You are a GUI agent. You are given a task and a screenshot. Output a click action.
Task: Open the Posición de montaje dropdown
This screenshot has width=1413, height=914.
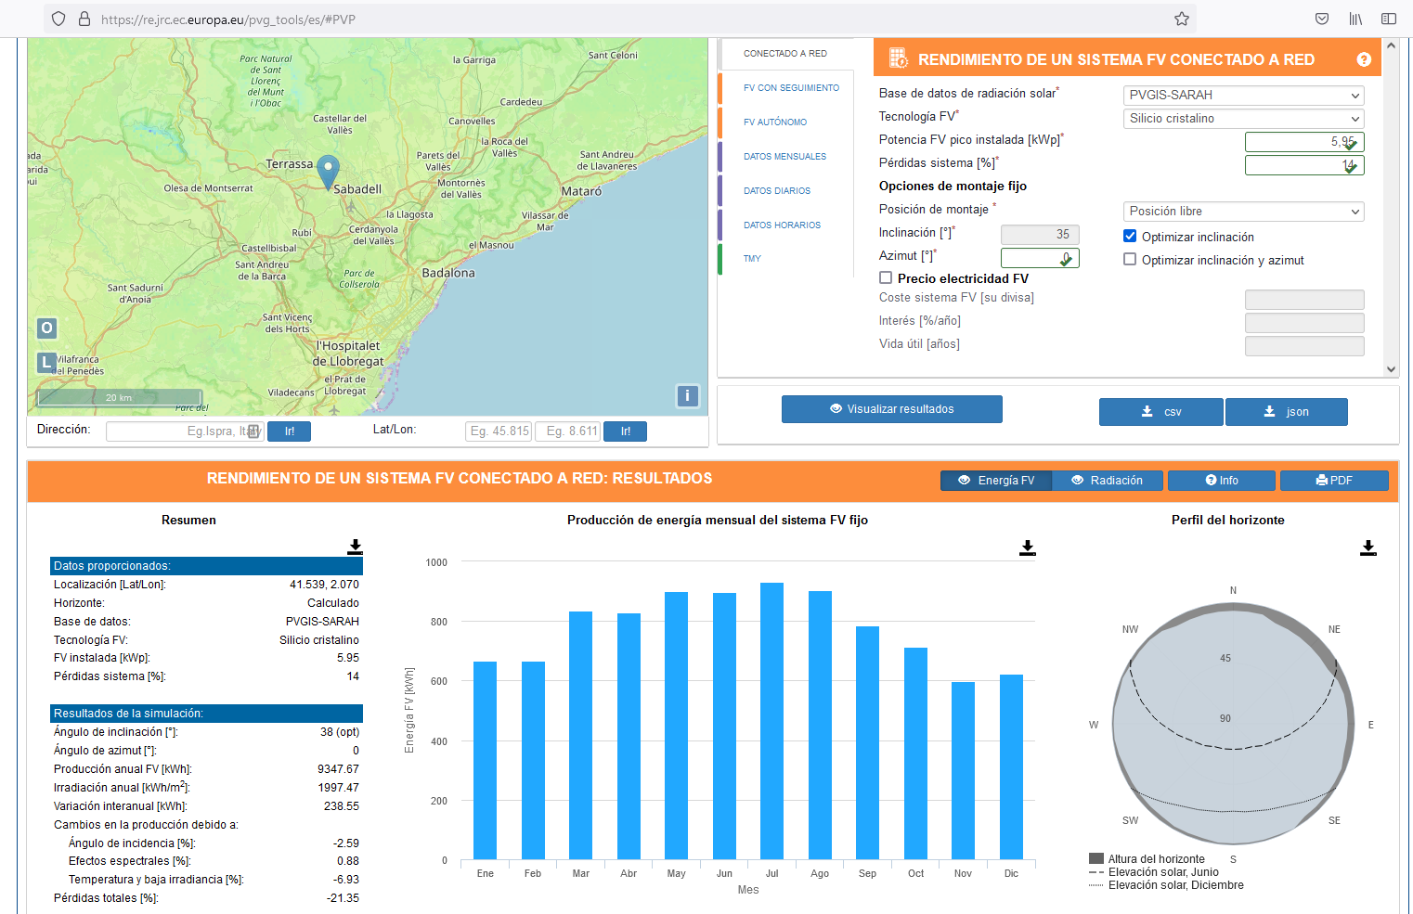click(1243, 211)
